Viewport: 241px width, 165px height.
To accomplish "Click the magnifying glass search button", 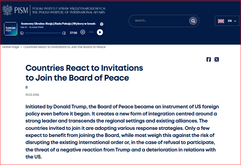I will [193, 21].
